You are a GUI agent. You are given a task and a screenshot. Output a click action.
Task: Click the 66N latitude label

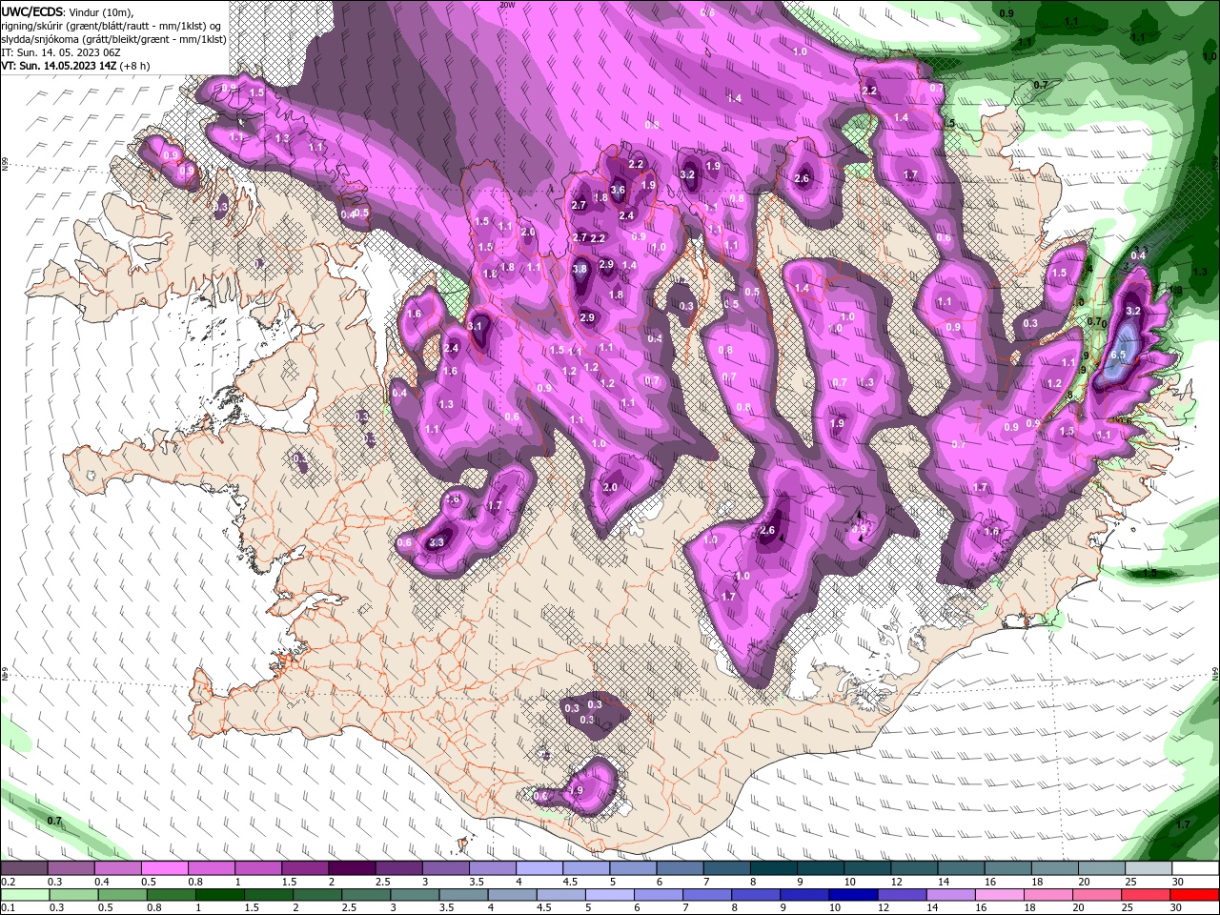pyautogui.click(x=5, y=164)
